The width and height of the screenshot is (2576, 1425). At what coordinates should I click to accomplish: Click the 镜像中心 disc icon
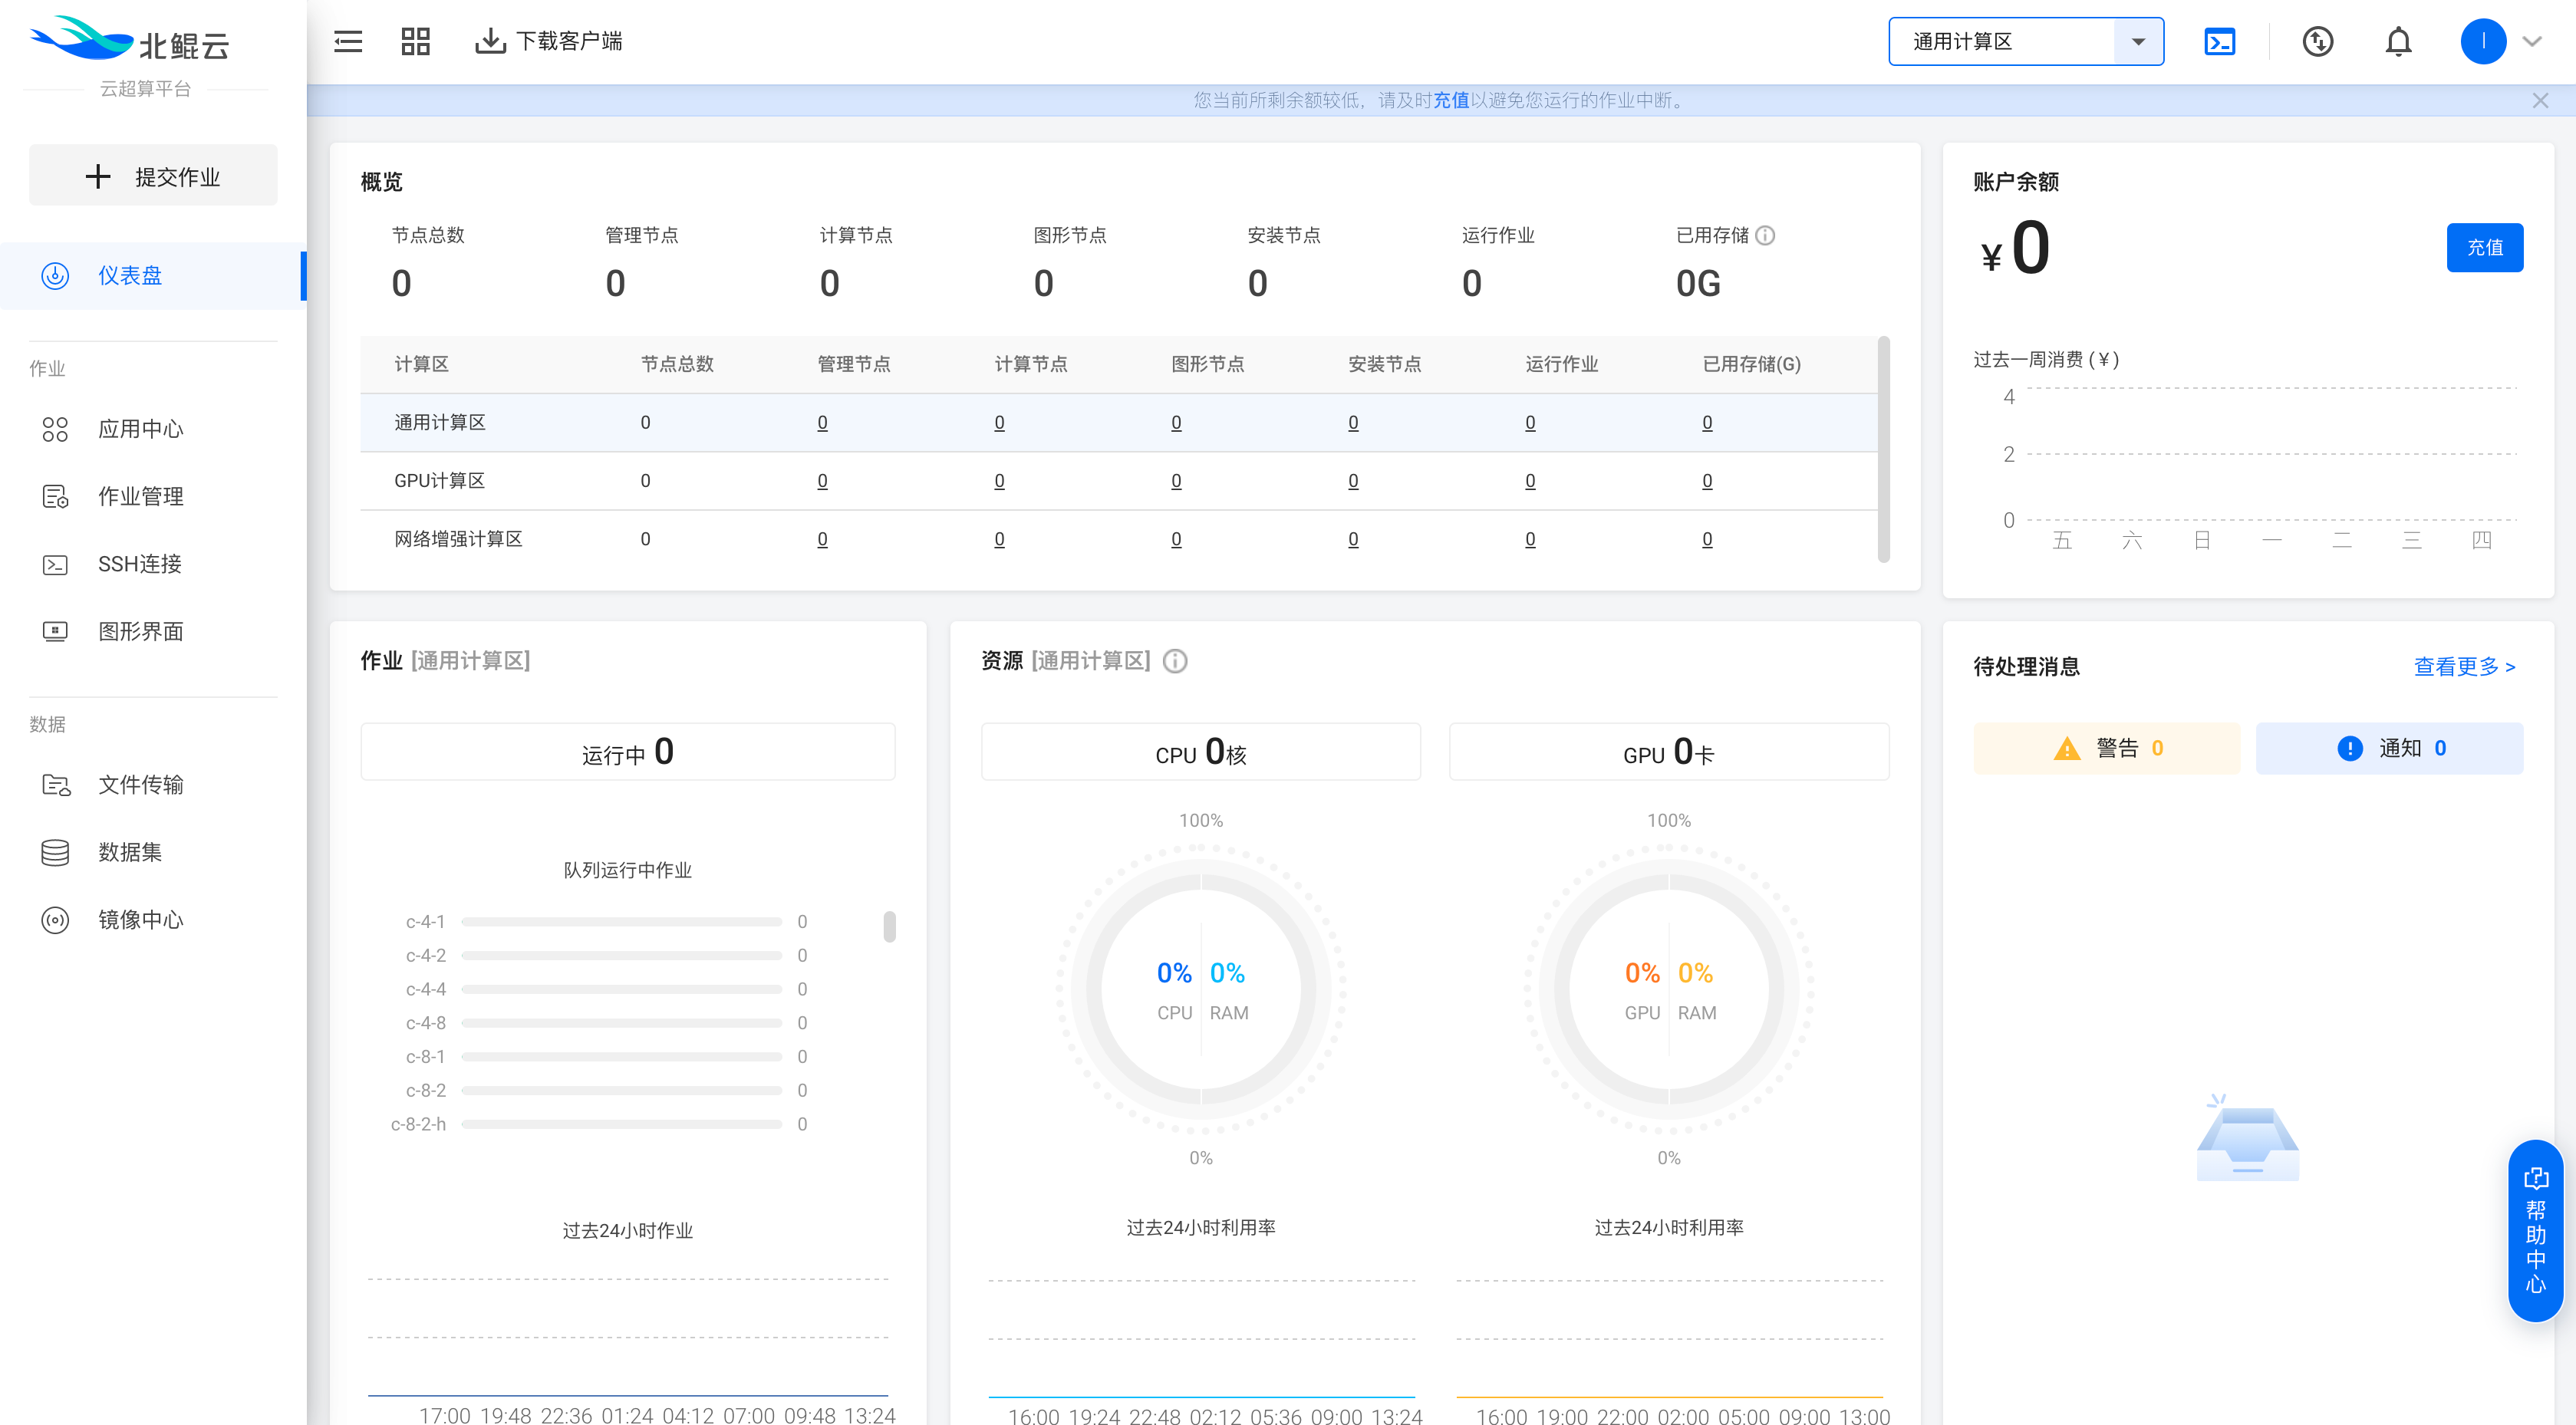click(55, 920)
